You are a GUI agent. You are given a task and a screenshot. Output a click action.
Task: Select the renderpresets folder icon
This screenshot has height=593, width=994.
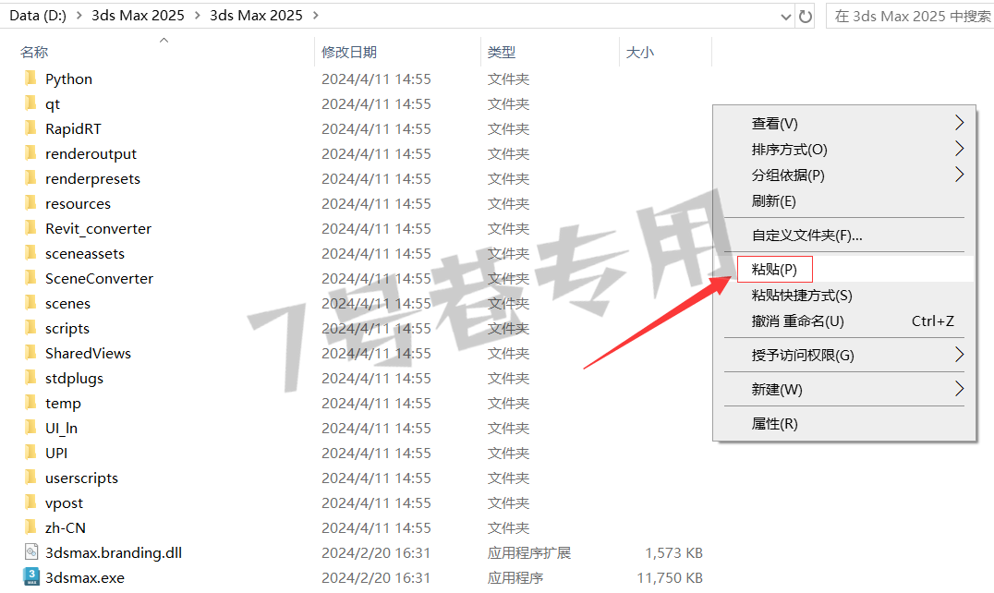(30, 178)
